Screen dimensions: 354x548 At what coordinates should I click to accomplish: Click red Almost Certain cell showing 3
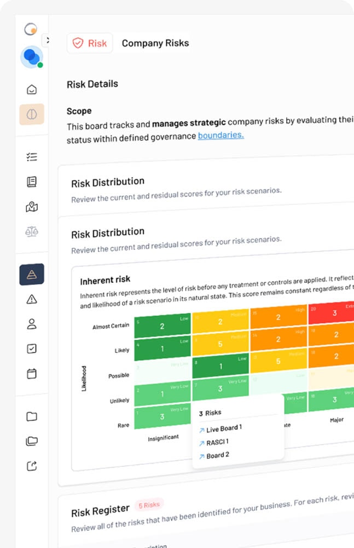[334, 313]
